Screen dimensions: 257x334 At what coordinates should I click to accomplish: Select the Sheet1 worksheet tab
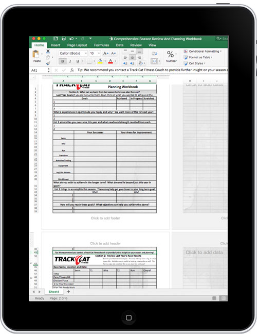click(54, 292)
